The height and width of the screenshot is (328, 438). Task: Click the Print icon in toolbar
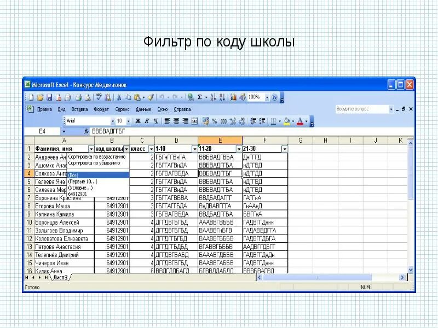click(78, 97)
